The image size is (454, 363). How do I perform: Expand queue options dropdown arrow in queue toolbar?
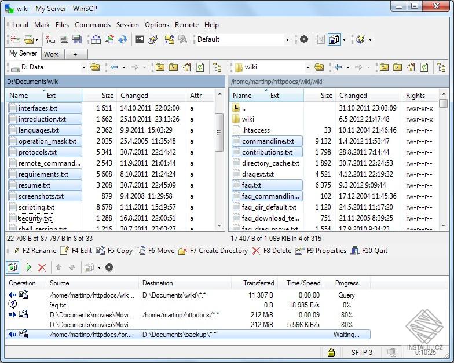(99, 267)
